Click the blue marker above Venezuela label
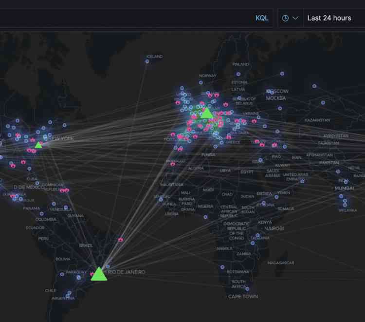Screen dimensions: 365x322 (x=54, y=204)
